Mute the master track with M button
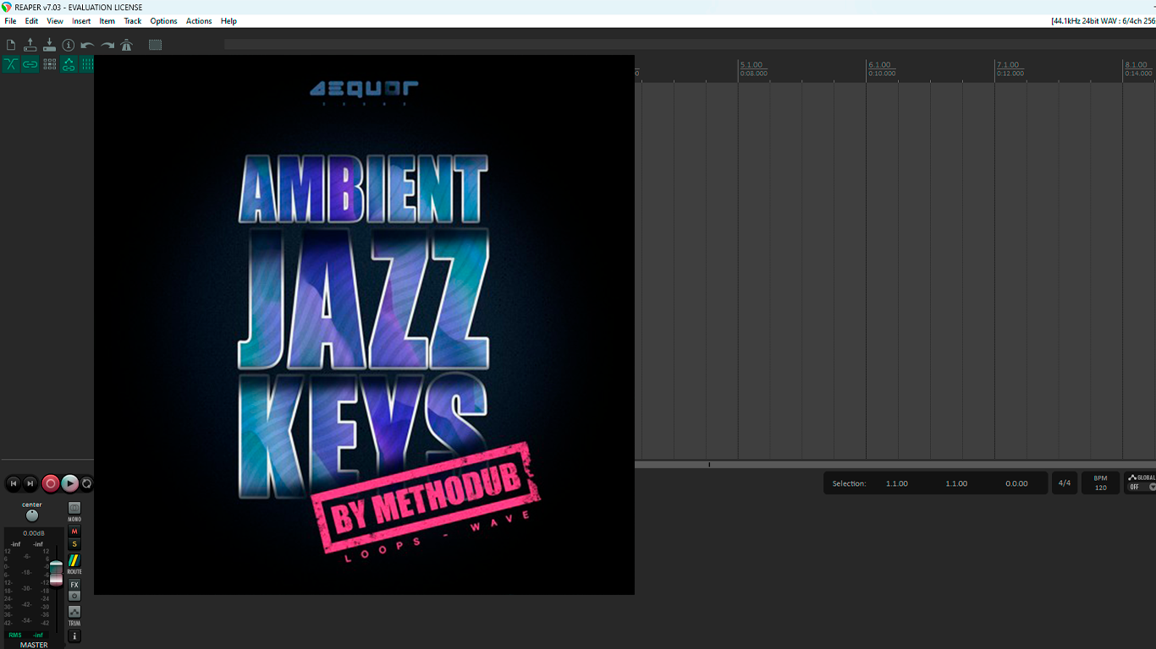The height and width of the screenshot is (649, 1156). (74, 532)
